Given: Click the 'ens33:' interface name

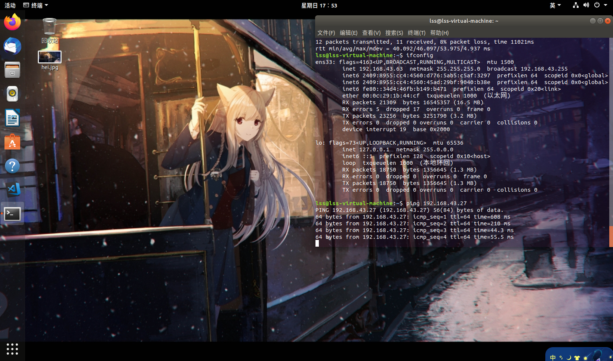Looking at the screenshot, I should click(326, 62).
